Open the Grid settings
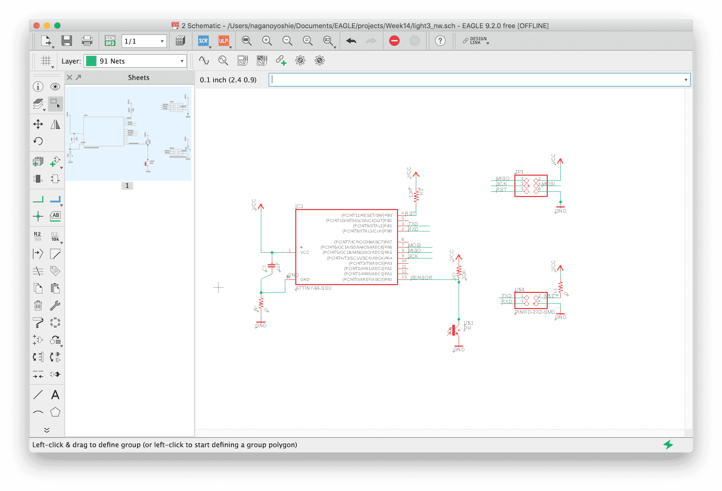This screenshot has height=491, width=722. (x=46, y=61)
